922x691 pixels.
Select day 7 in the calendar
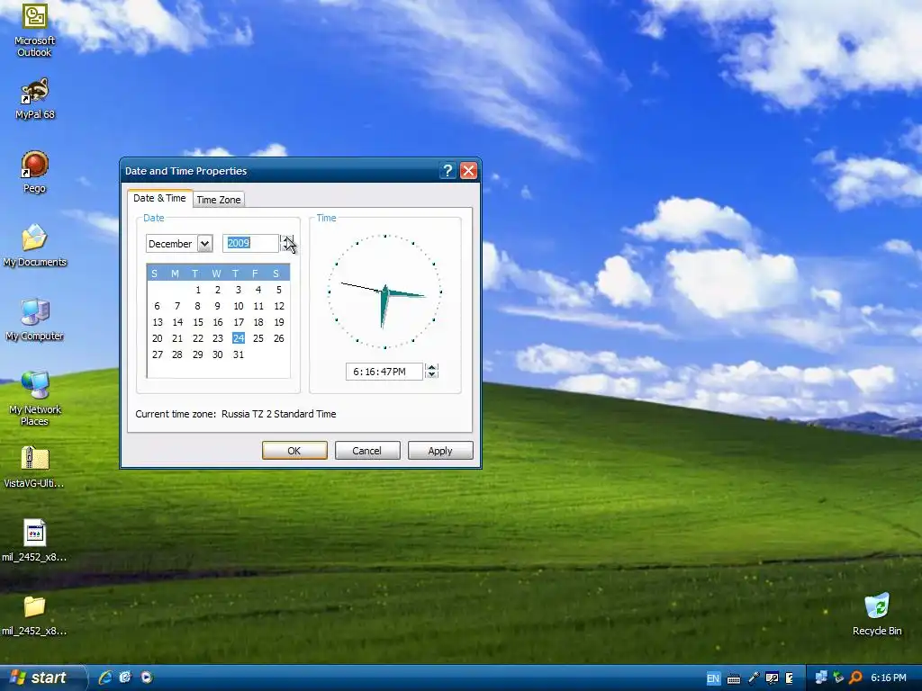tap(177, 306)
